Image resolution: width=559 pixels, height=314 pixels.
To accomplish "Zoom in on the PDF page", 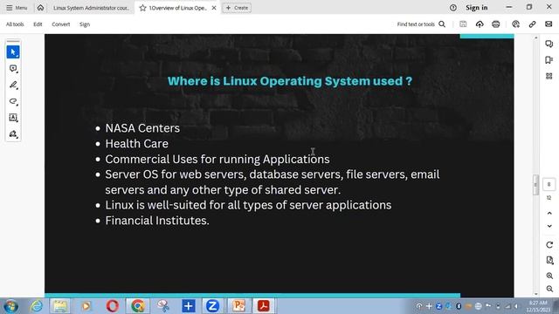I will point(549,276).
